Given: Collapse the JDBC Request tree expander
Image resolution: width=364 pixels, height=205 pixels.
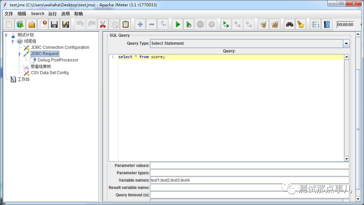Looking at the screenshot, I should point(19,54).
